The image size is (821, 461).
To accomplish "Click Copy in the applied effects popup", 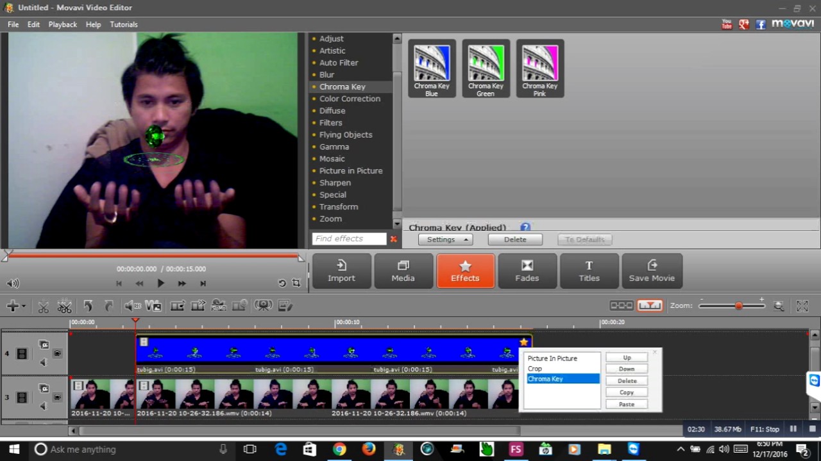I will point(627,392).
